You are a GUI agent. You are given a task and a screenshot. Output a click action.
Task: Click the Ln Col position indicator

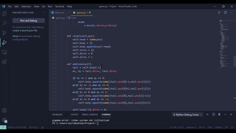[177, 127]
